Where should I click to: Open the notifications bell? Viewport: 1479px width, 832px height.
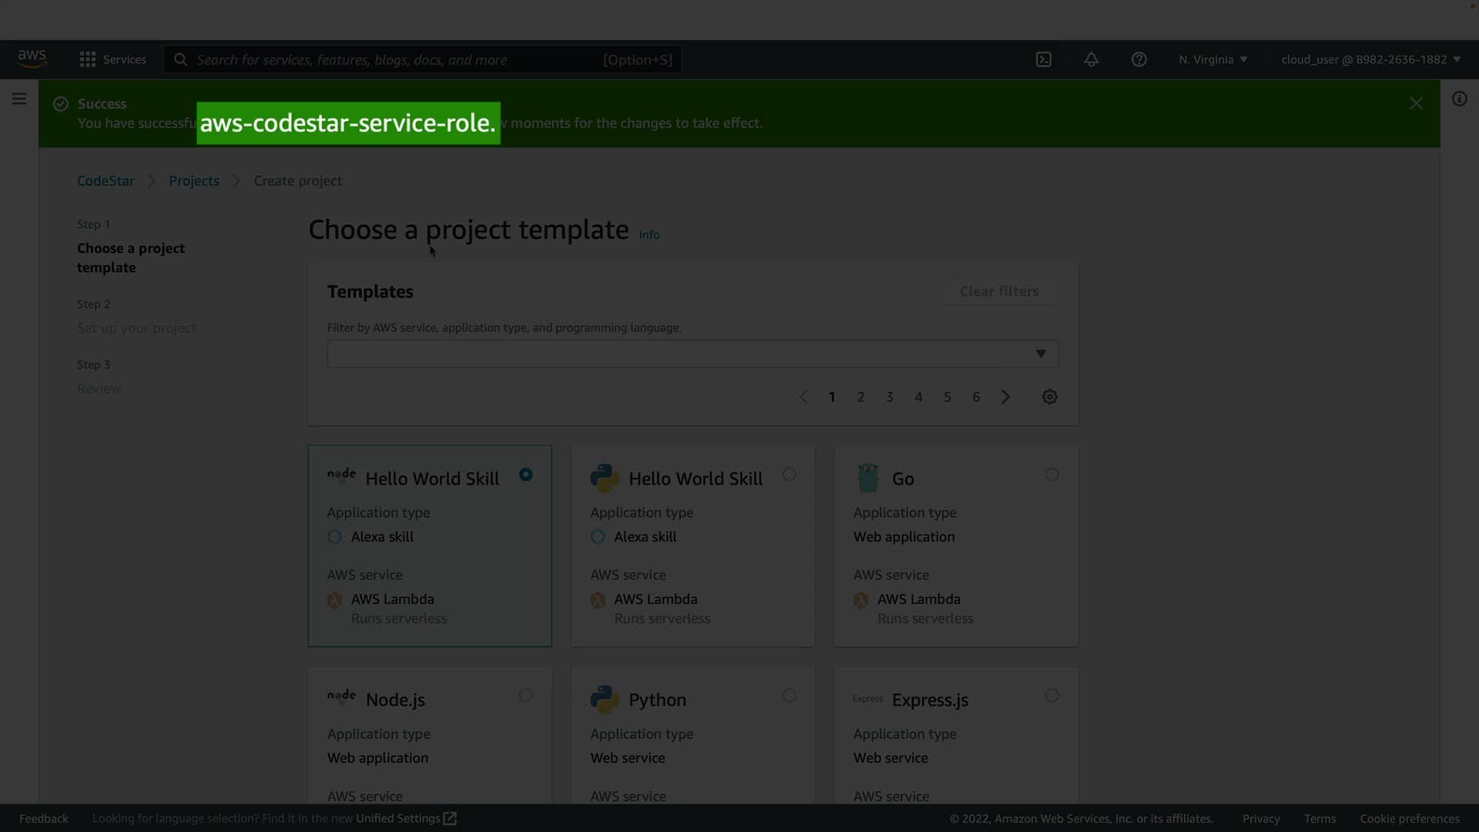[1092, 59]
